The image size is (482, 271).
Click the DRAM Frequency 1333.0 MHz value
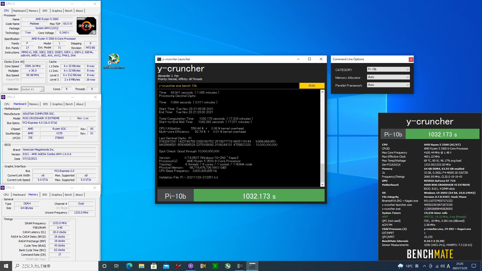tap(59, 223)
